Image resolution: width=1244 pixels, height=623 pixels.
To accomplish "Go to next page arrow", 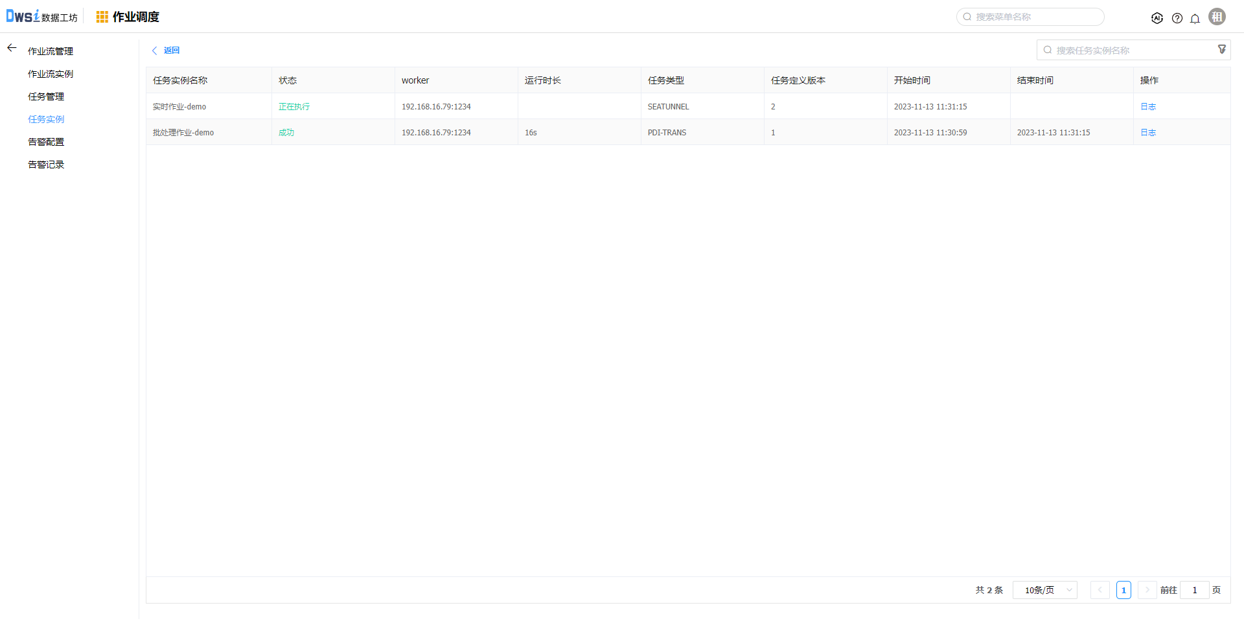I will (1147, 590).
